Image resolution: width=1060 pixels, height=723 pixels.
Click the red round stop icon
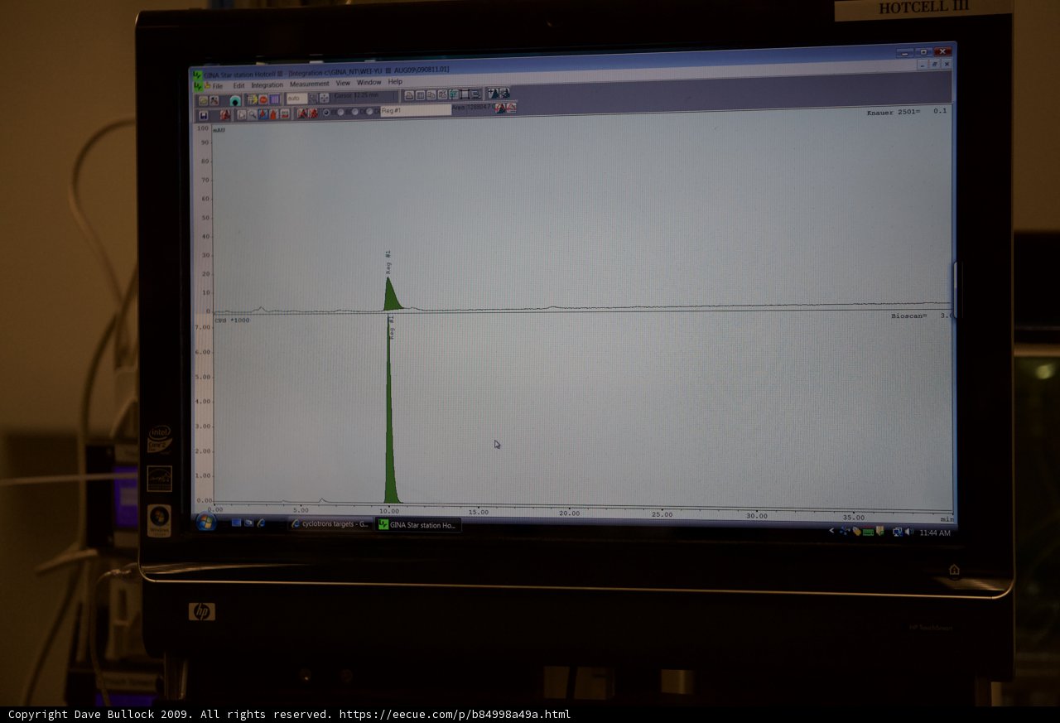click(263, 99)
